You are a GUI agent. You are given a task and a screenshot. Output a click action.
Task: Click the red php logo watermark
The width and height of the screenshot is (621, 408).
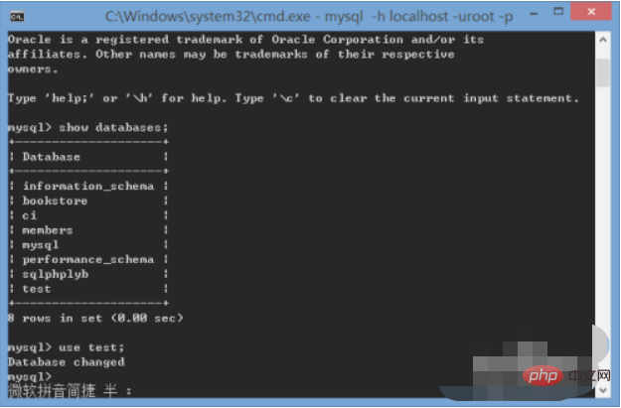pos(543,375)
